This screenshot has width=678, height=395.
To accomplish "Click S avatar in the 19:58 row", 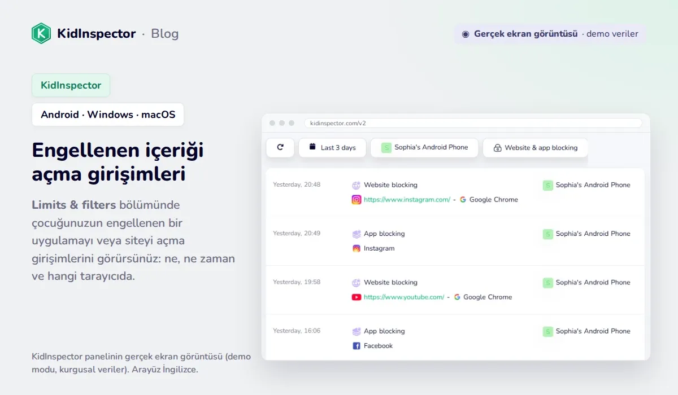I will tap(547, 283).
